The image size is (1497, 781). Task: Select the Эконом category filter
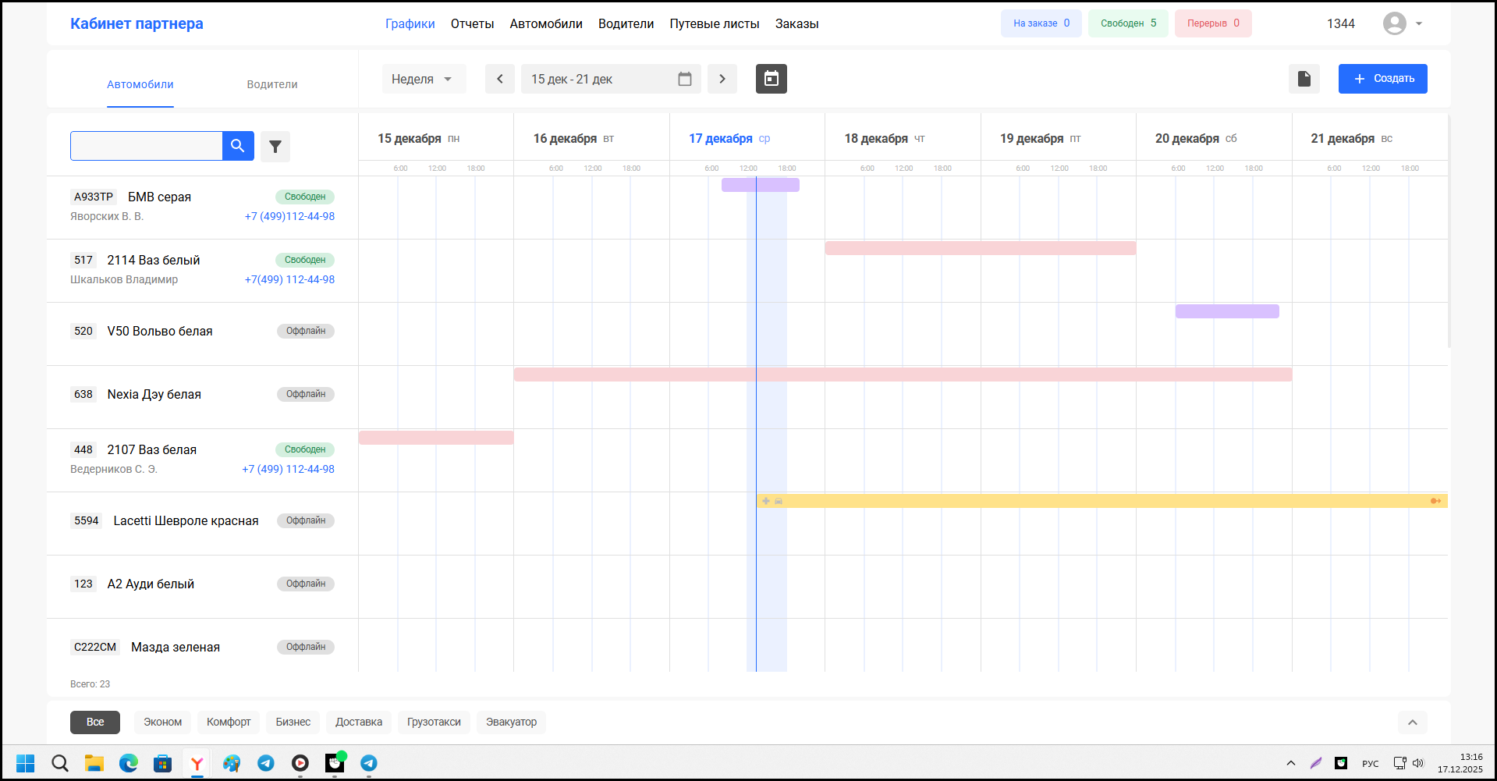[x=162, y=722]
